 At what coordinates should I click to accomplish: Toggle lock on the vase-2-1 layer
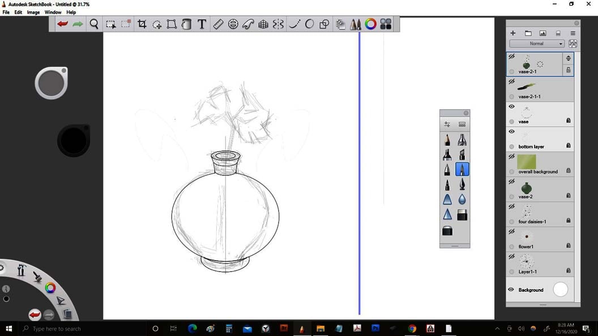(x=568, y=70)
